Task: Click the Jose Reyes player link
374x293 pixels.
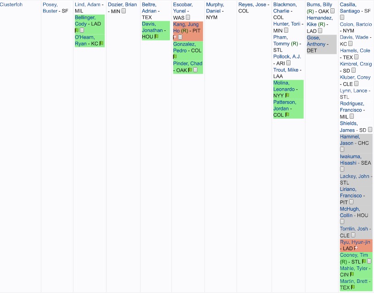Action: tap(252, 4)
